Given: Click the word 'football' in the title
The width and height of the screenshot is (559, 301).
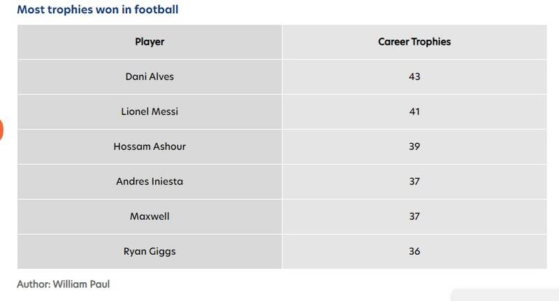Looking at the screenshot, I should [158, 10].
